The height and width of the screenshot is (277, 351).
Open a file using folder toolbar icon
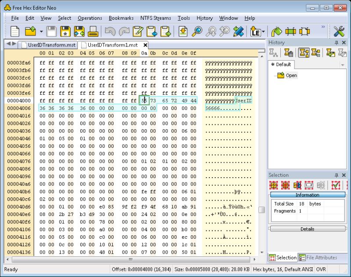30,31
